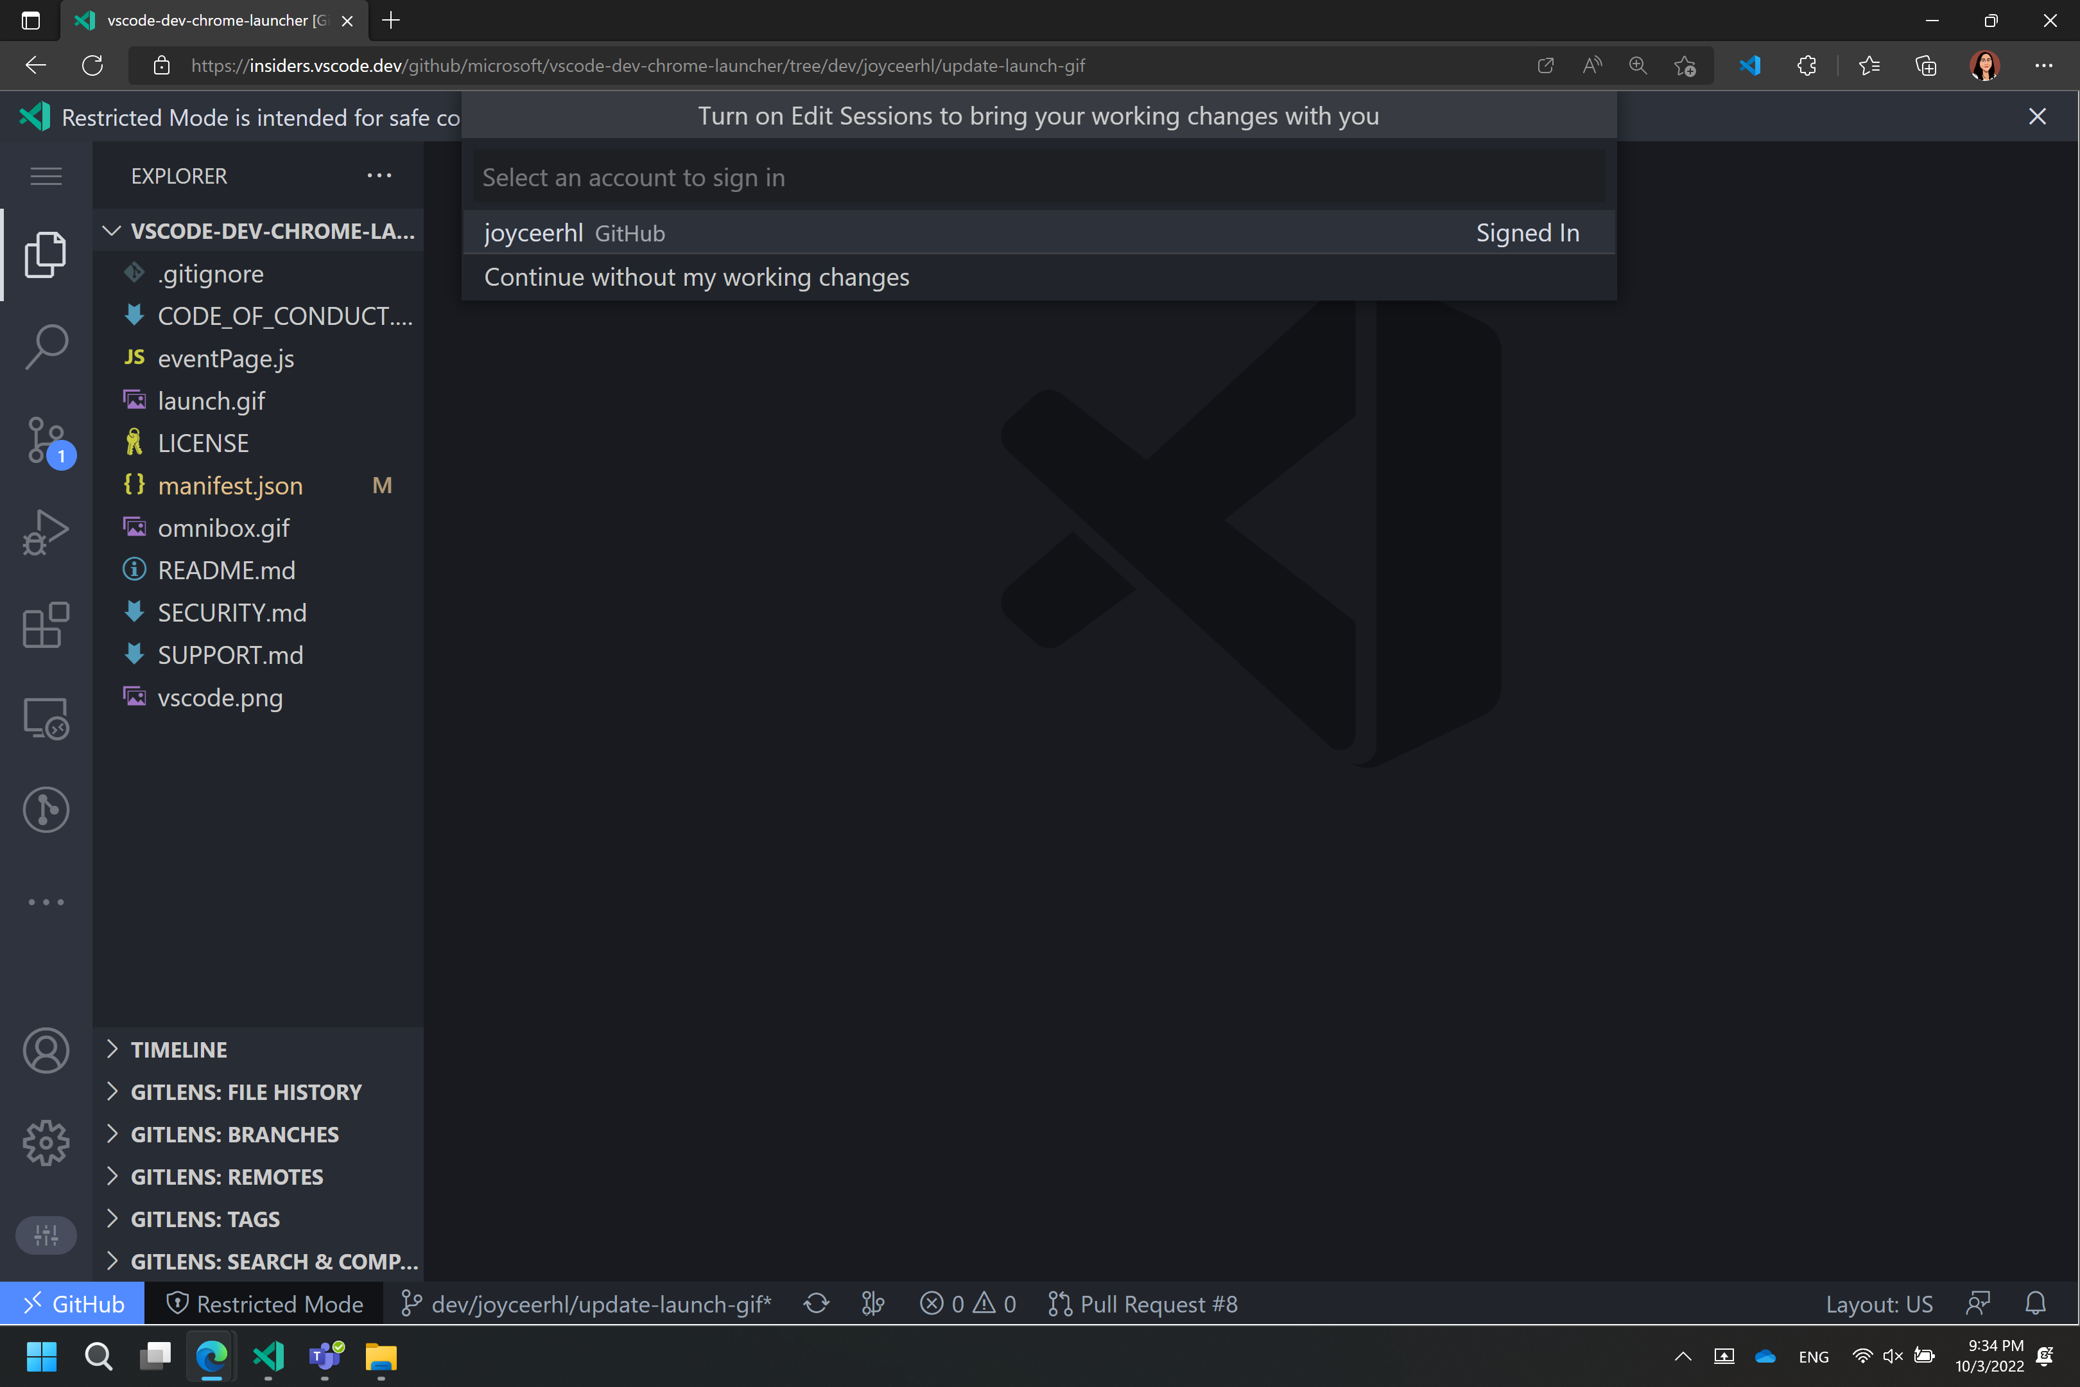Image resolution: width=2080 pixels, height=1387 pixels.
Task: Expand the TIMELINE section
Action: 180,1050
